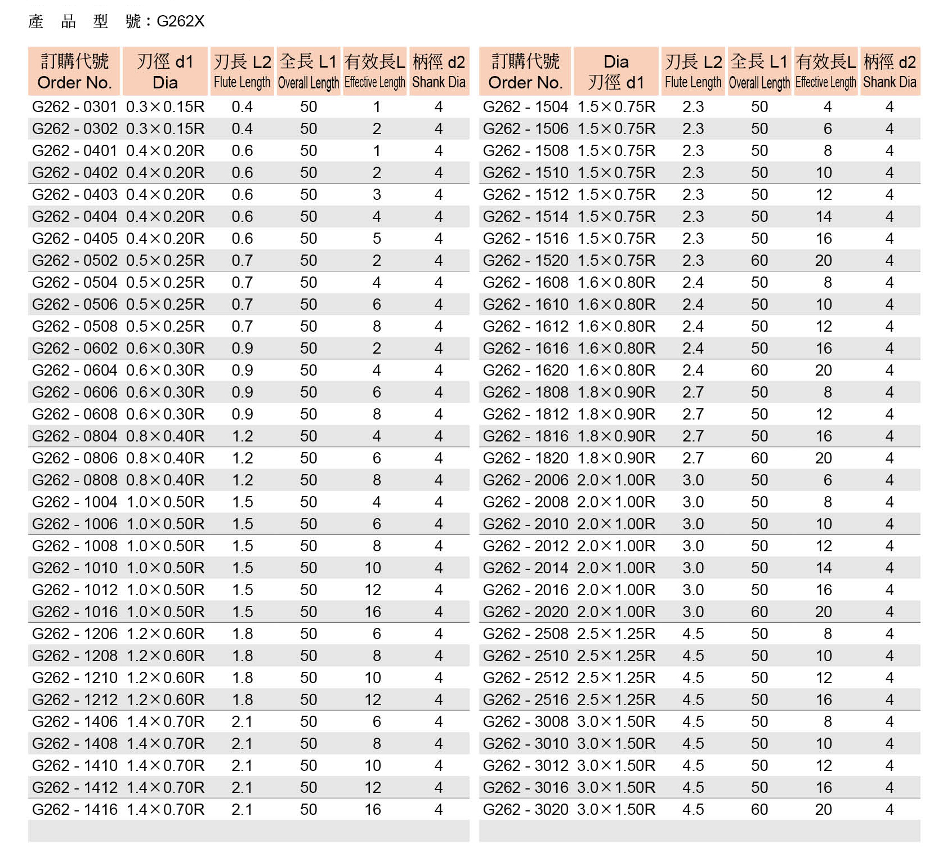This screenshot has width=943, height=861.
Task: Select order number G262 - 3020
Action: (x=526, y=810)
